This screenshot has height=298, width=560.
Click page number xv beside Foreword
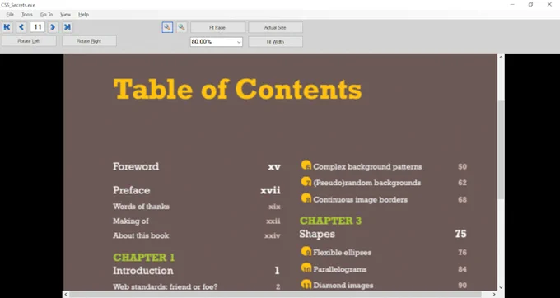[x=274, y=167]
